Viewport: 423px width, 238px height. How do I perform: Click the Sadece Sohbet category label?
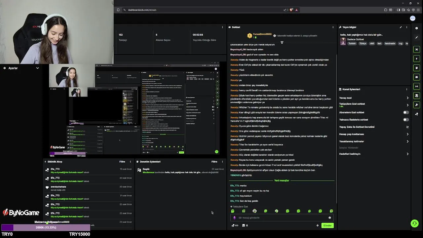click(356, 39)
